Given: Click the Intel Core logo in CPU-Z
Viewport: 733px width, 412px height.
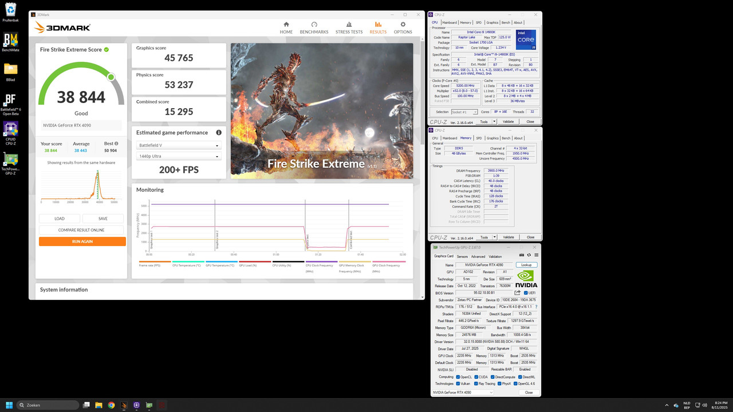Looking at the screenshot, I should click(526, 40).
